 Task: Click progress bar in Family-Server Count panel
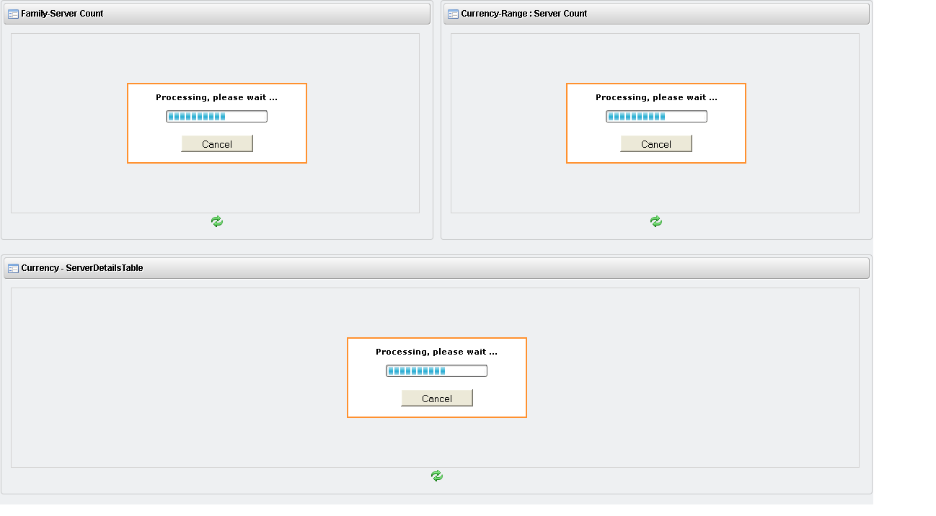point(217,117)
